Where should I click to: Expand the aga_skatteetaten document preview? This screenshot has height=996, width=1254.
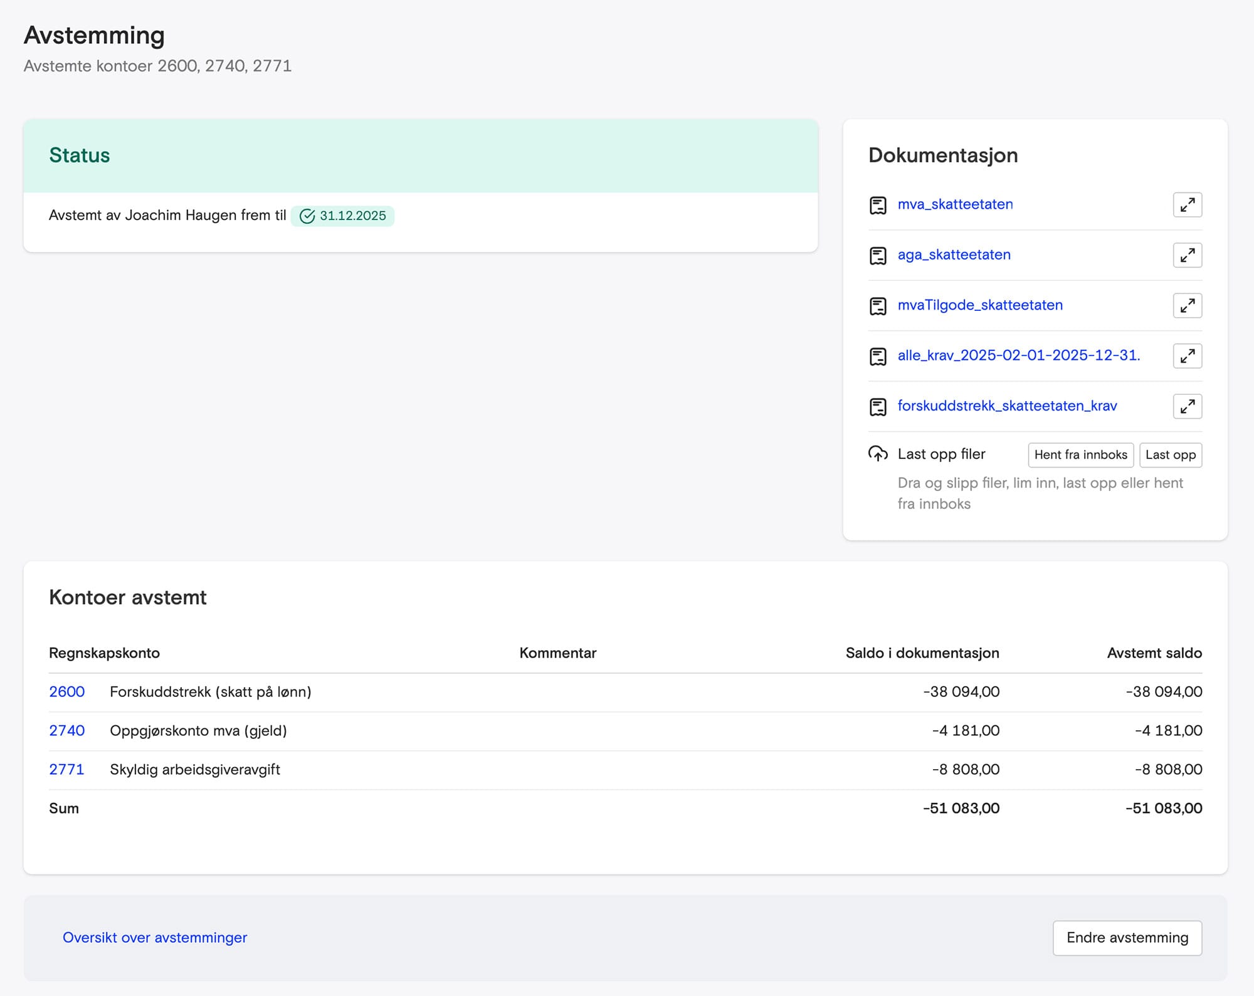click(1187, 255)
